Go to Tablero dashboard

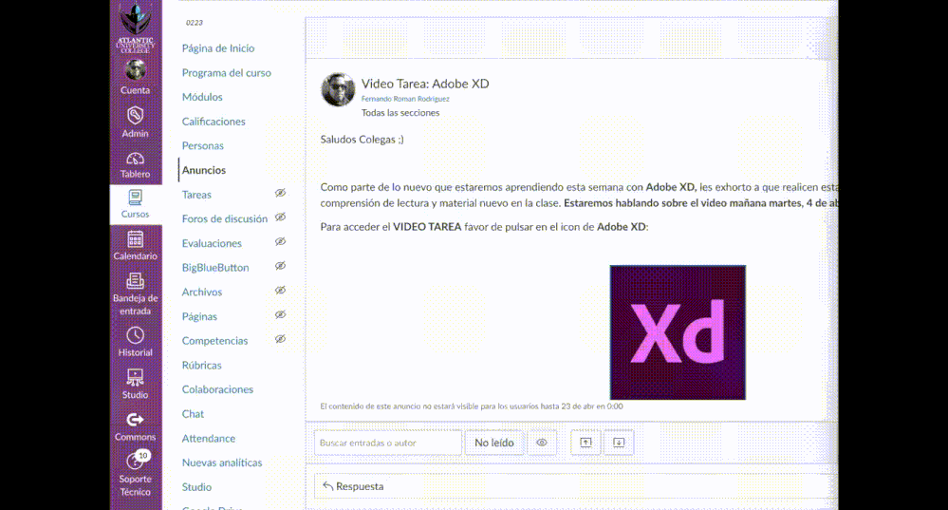coord(135,165)
